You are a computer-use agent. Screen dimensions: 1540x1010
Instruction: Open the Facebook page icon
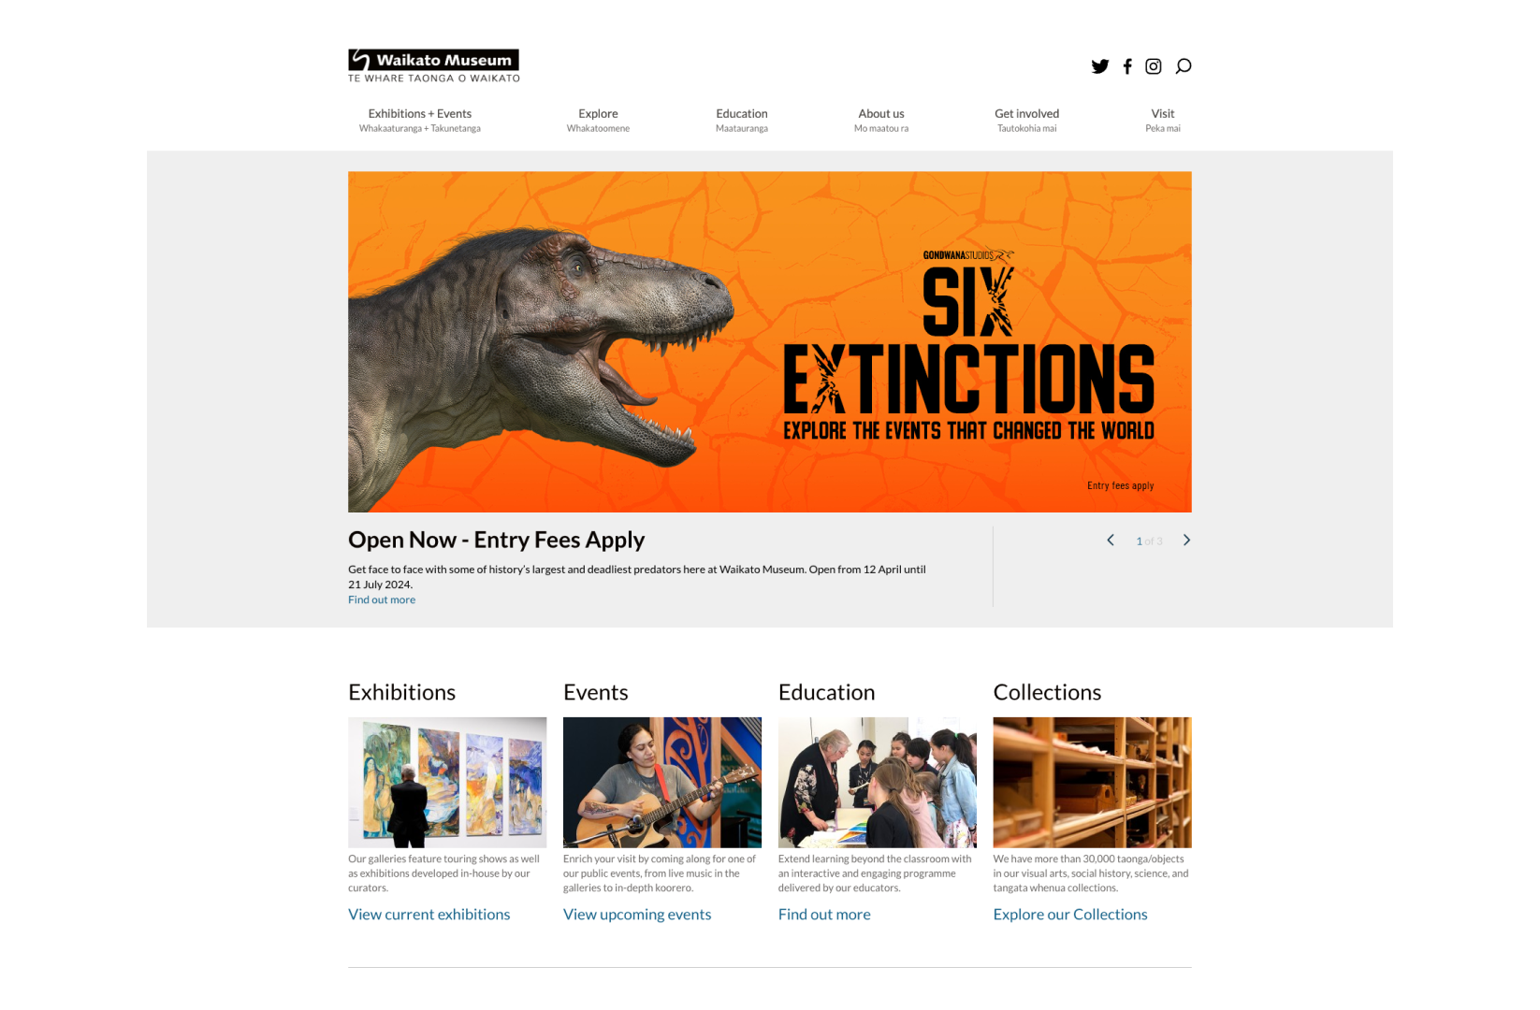(1127, 66)
